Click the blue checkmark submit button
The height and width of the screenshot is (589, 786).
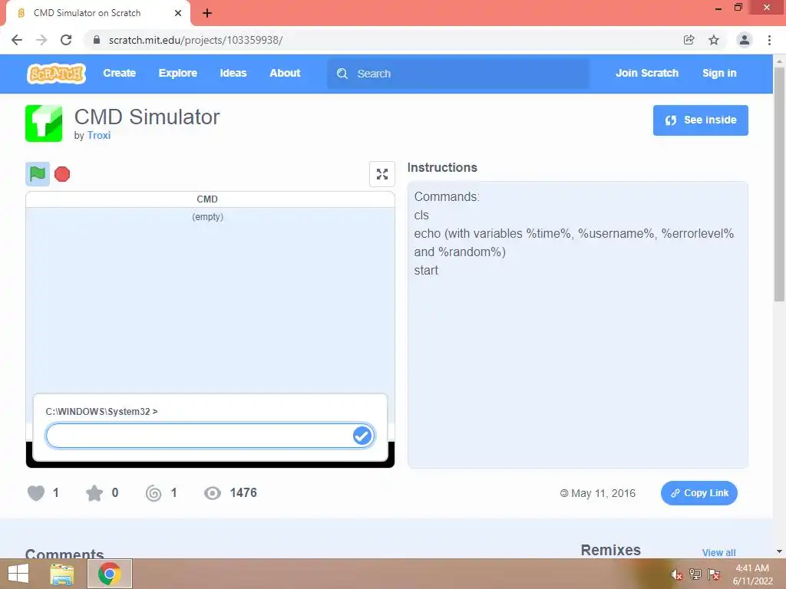click(x=362, y=436)
